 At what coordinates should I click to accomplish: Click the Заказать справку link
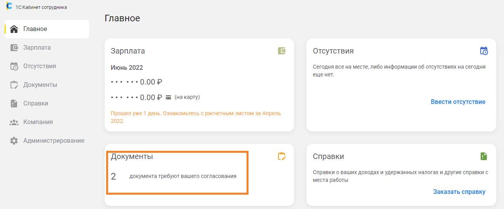click(x=459, y=192)
